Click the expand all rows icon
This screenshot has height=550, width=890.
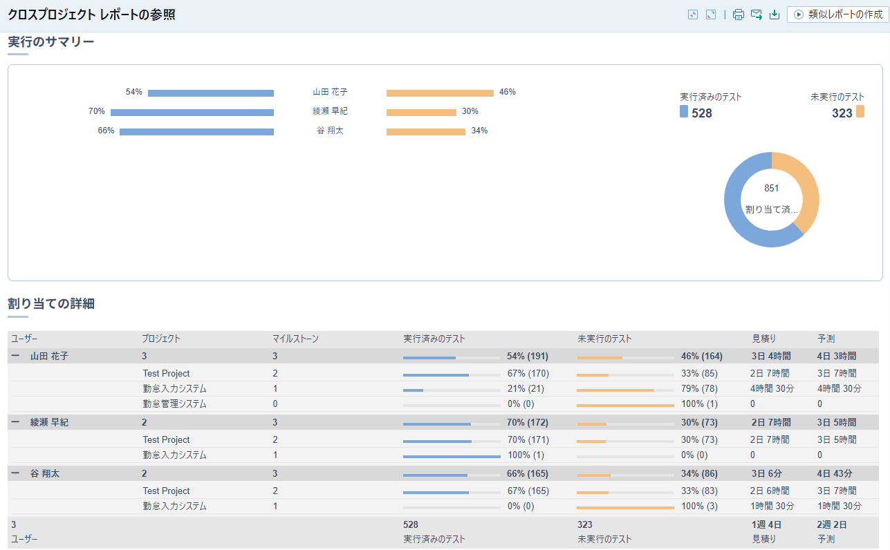(x=710, y=15)
